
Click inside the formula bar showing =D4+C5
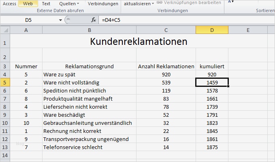click(187, 20)
